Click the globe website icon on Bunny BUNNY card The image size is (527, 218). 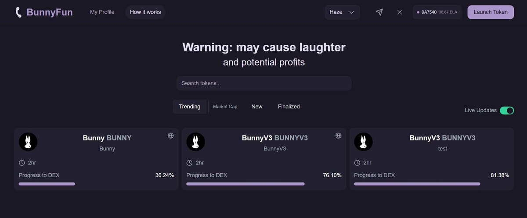pyautogui.click(x=171, y=136)
